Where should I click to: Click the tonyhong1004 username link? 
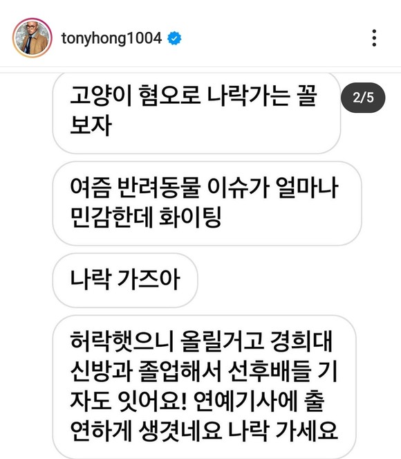pos(111,38)
